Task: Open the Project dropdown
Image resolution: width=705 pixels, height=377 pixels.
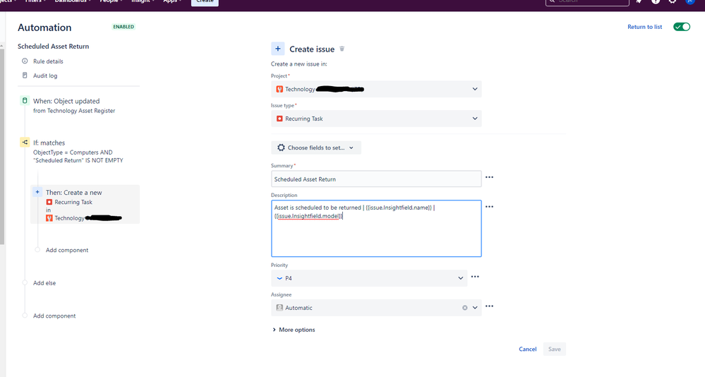Action: click(376, 89)
